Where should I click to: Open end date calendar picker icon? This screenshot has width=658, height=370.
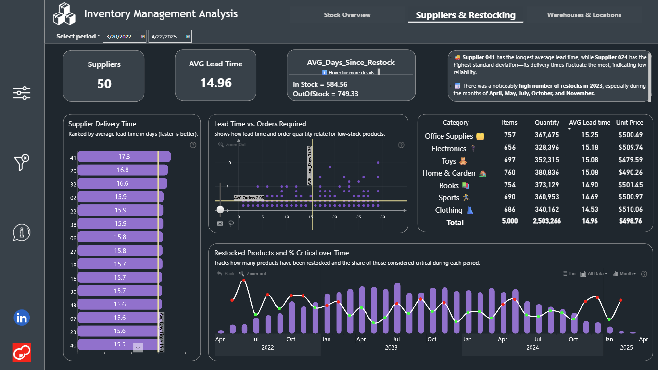pyautogui.click(x=188, y=36)
